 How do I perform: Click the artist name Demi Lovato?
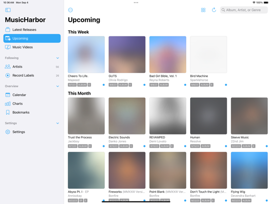pyautogui.click(x=158, y=141)
